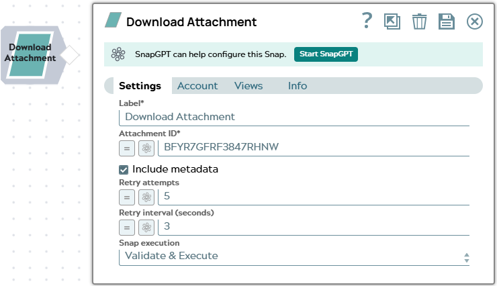The height and width of the screenshot is (286, 497).
Task: Delete the Snap using trash icon
Action: (x=419, y=21)
